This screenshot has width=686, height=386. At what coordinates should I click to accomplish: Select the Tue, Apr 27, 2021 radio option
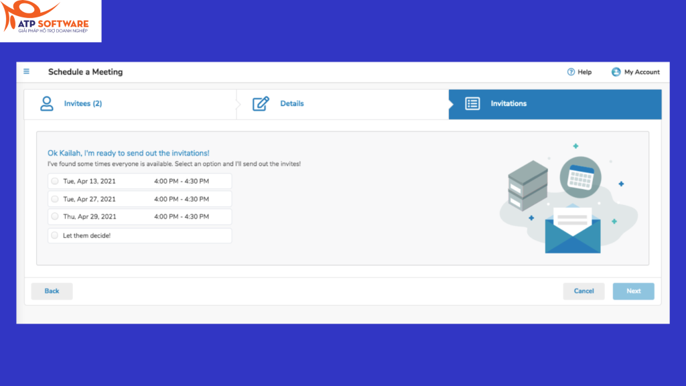[55, 199]
